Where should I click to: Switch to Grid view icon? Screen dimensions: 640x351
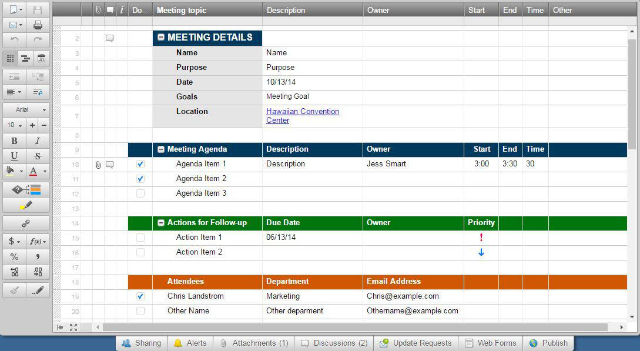(x=10, y=58)
